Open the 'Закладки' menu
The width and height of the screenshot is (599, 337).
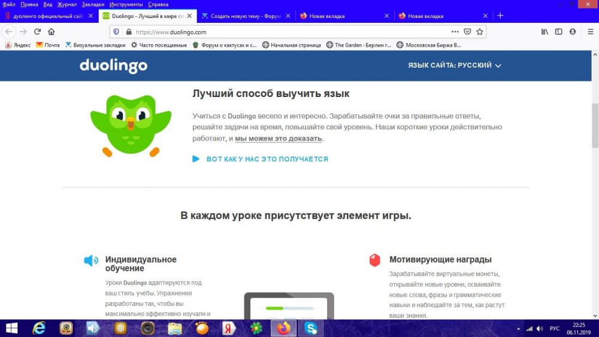(93, 4)
